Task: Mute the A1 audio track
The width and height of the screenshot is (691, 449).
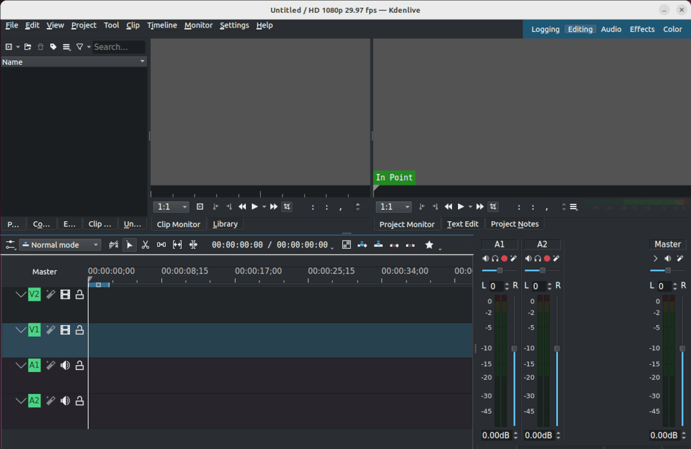Action: click(65, 365)
